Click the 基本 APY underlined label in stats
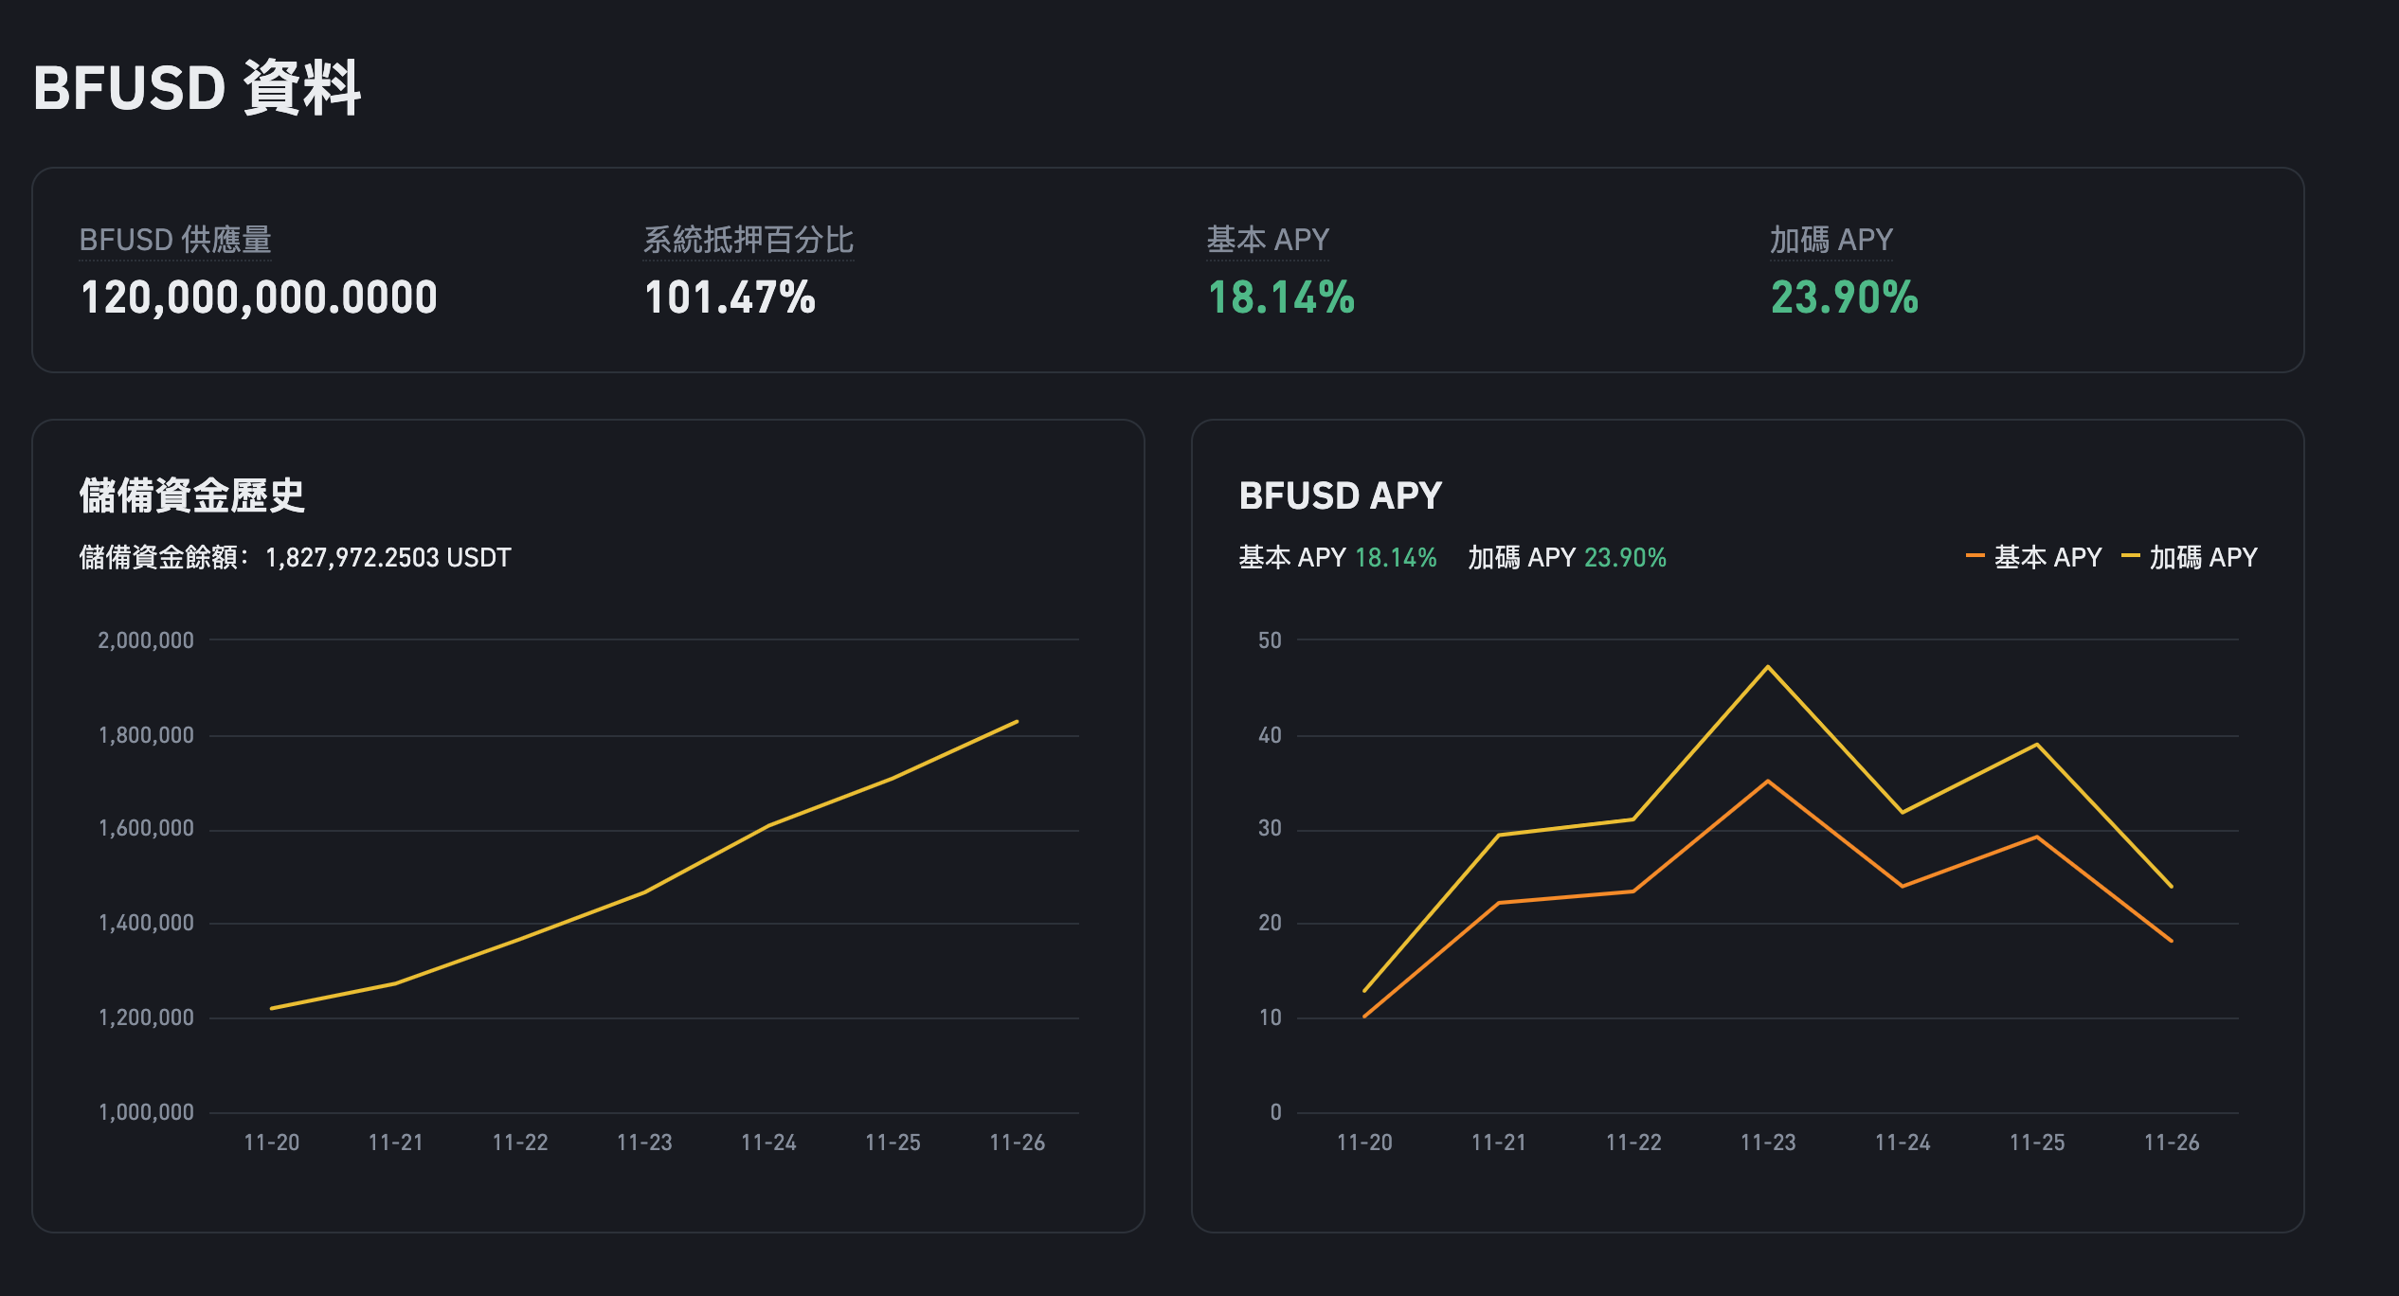Image resolution: width=2399 pixels, height=1296 pixels. coord(1268,240)
